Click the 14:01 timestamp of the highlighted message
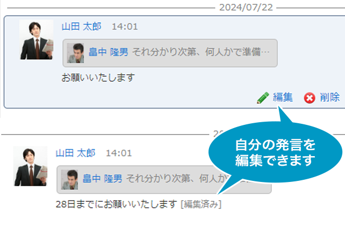The width and height of the screenshot is (345, 232). 125,27
